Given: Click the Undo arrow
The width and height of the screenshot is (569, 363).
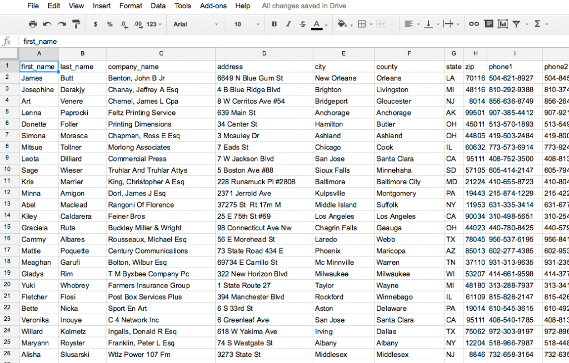Looking at the screenshot, I should click(x=47, y=24).
